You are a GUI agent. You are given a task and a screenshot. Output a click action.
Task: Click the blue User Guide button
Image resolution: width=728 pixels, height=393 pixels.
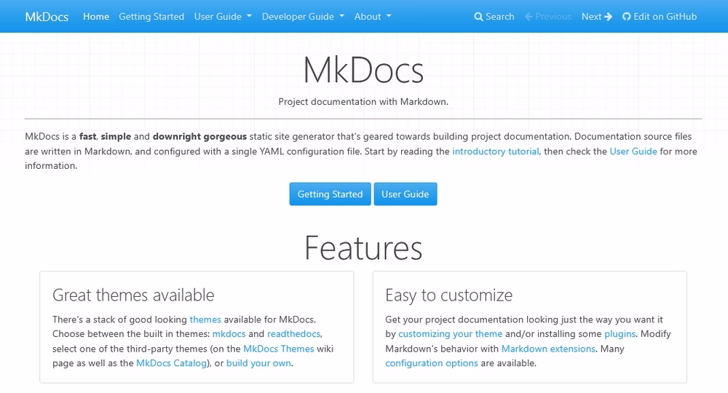pos(405,194)
